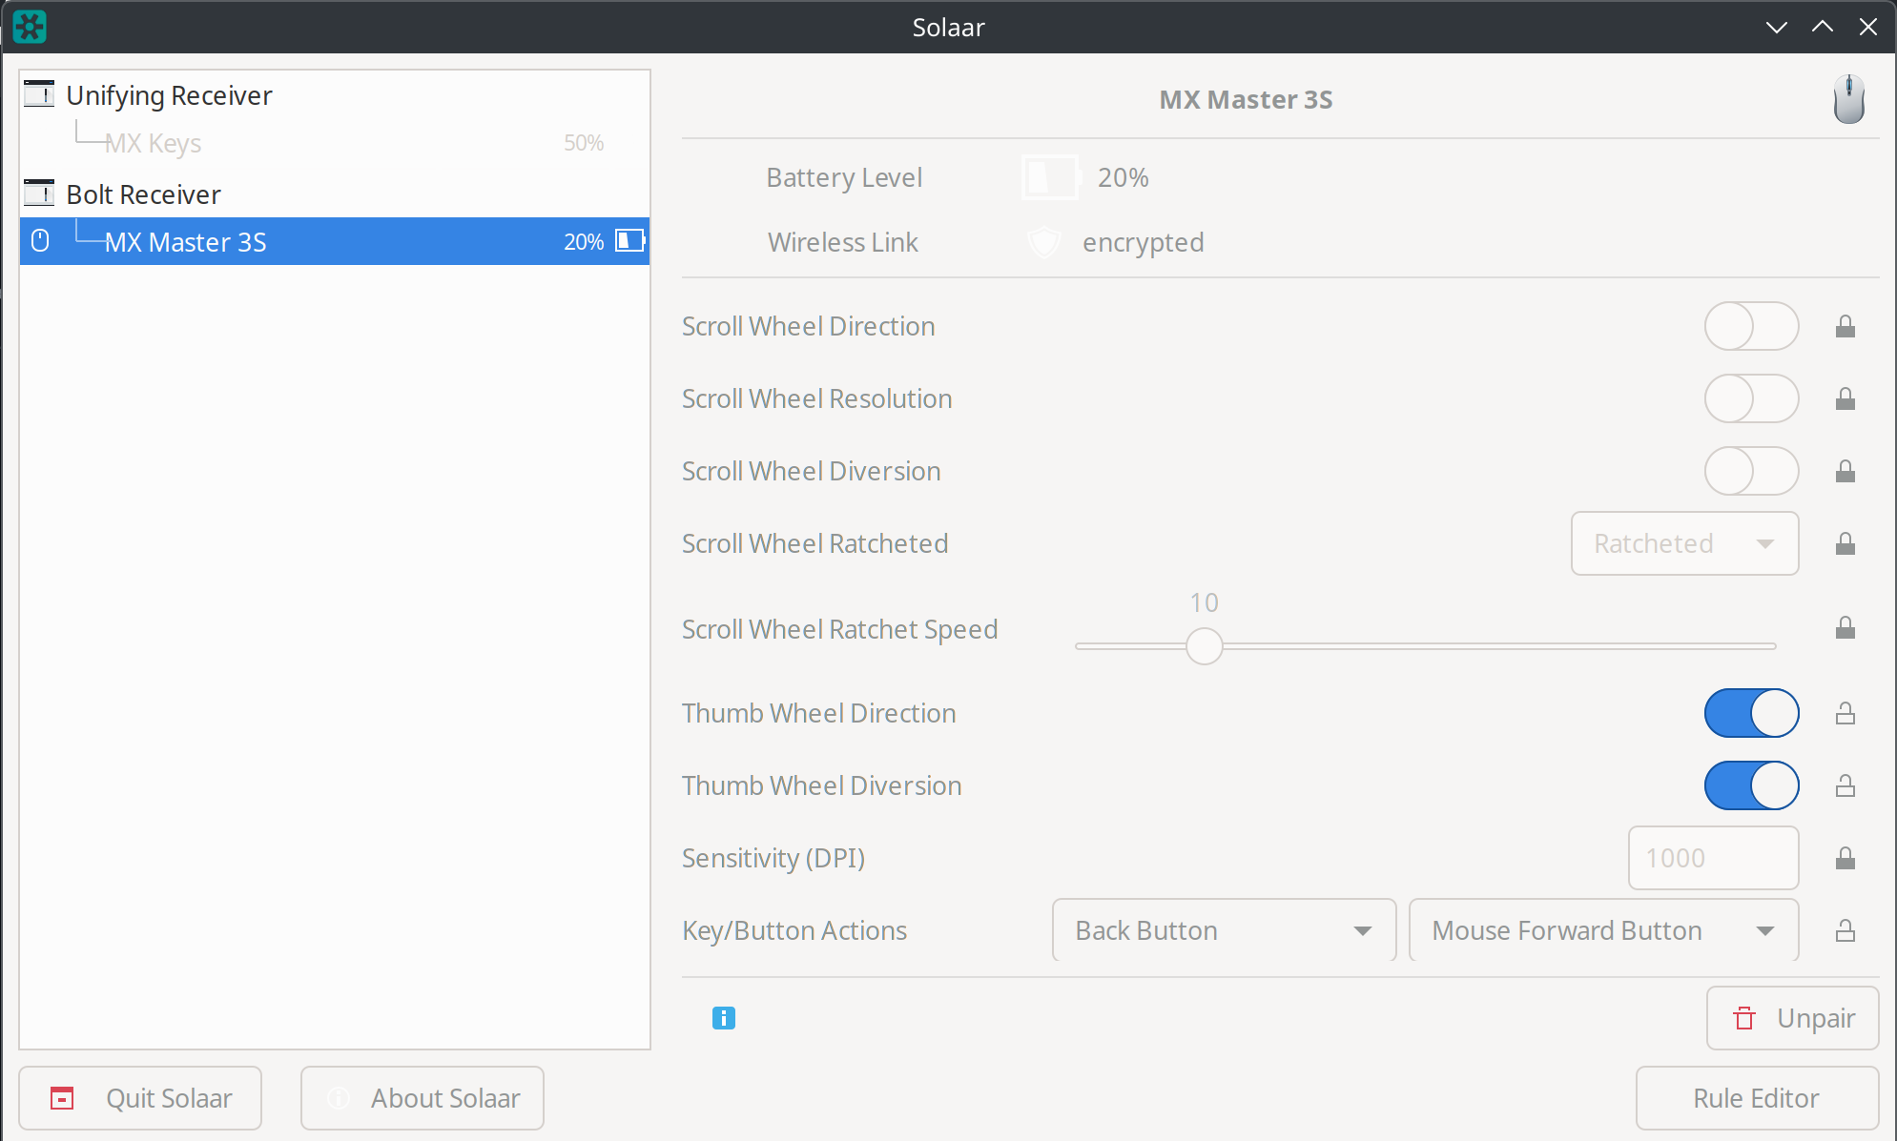Click padlock beside Key/Button Actions

1845,931
